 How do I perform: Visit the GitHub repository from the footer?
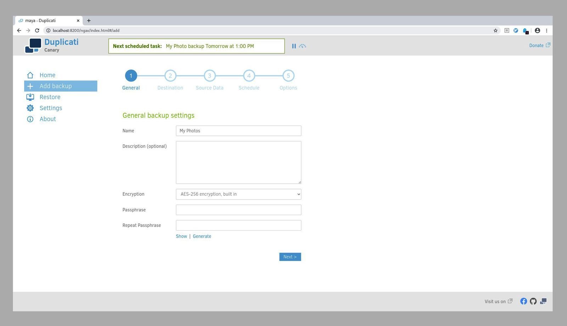click(x=533, y=301)
